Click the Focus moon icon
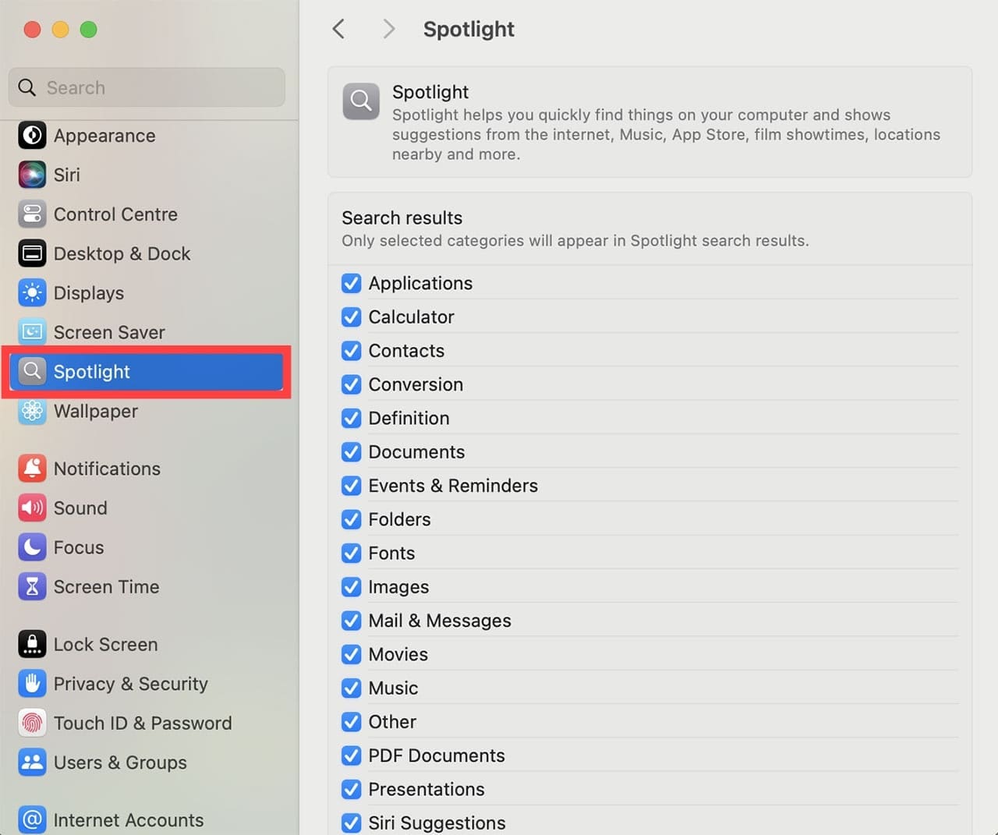This screenshot has width=998, height=835. (32, 547)
